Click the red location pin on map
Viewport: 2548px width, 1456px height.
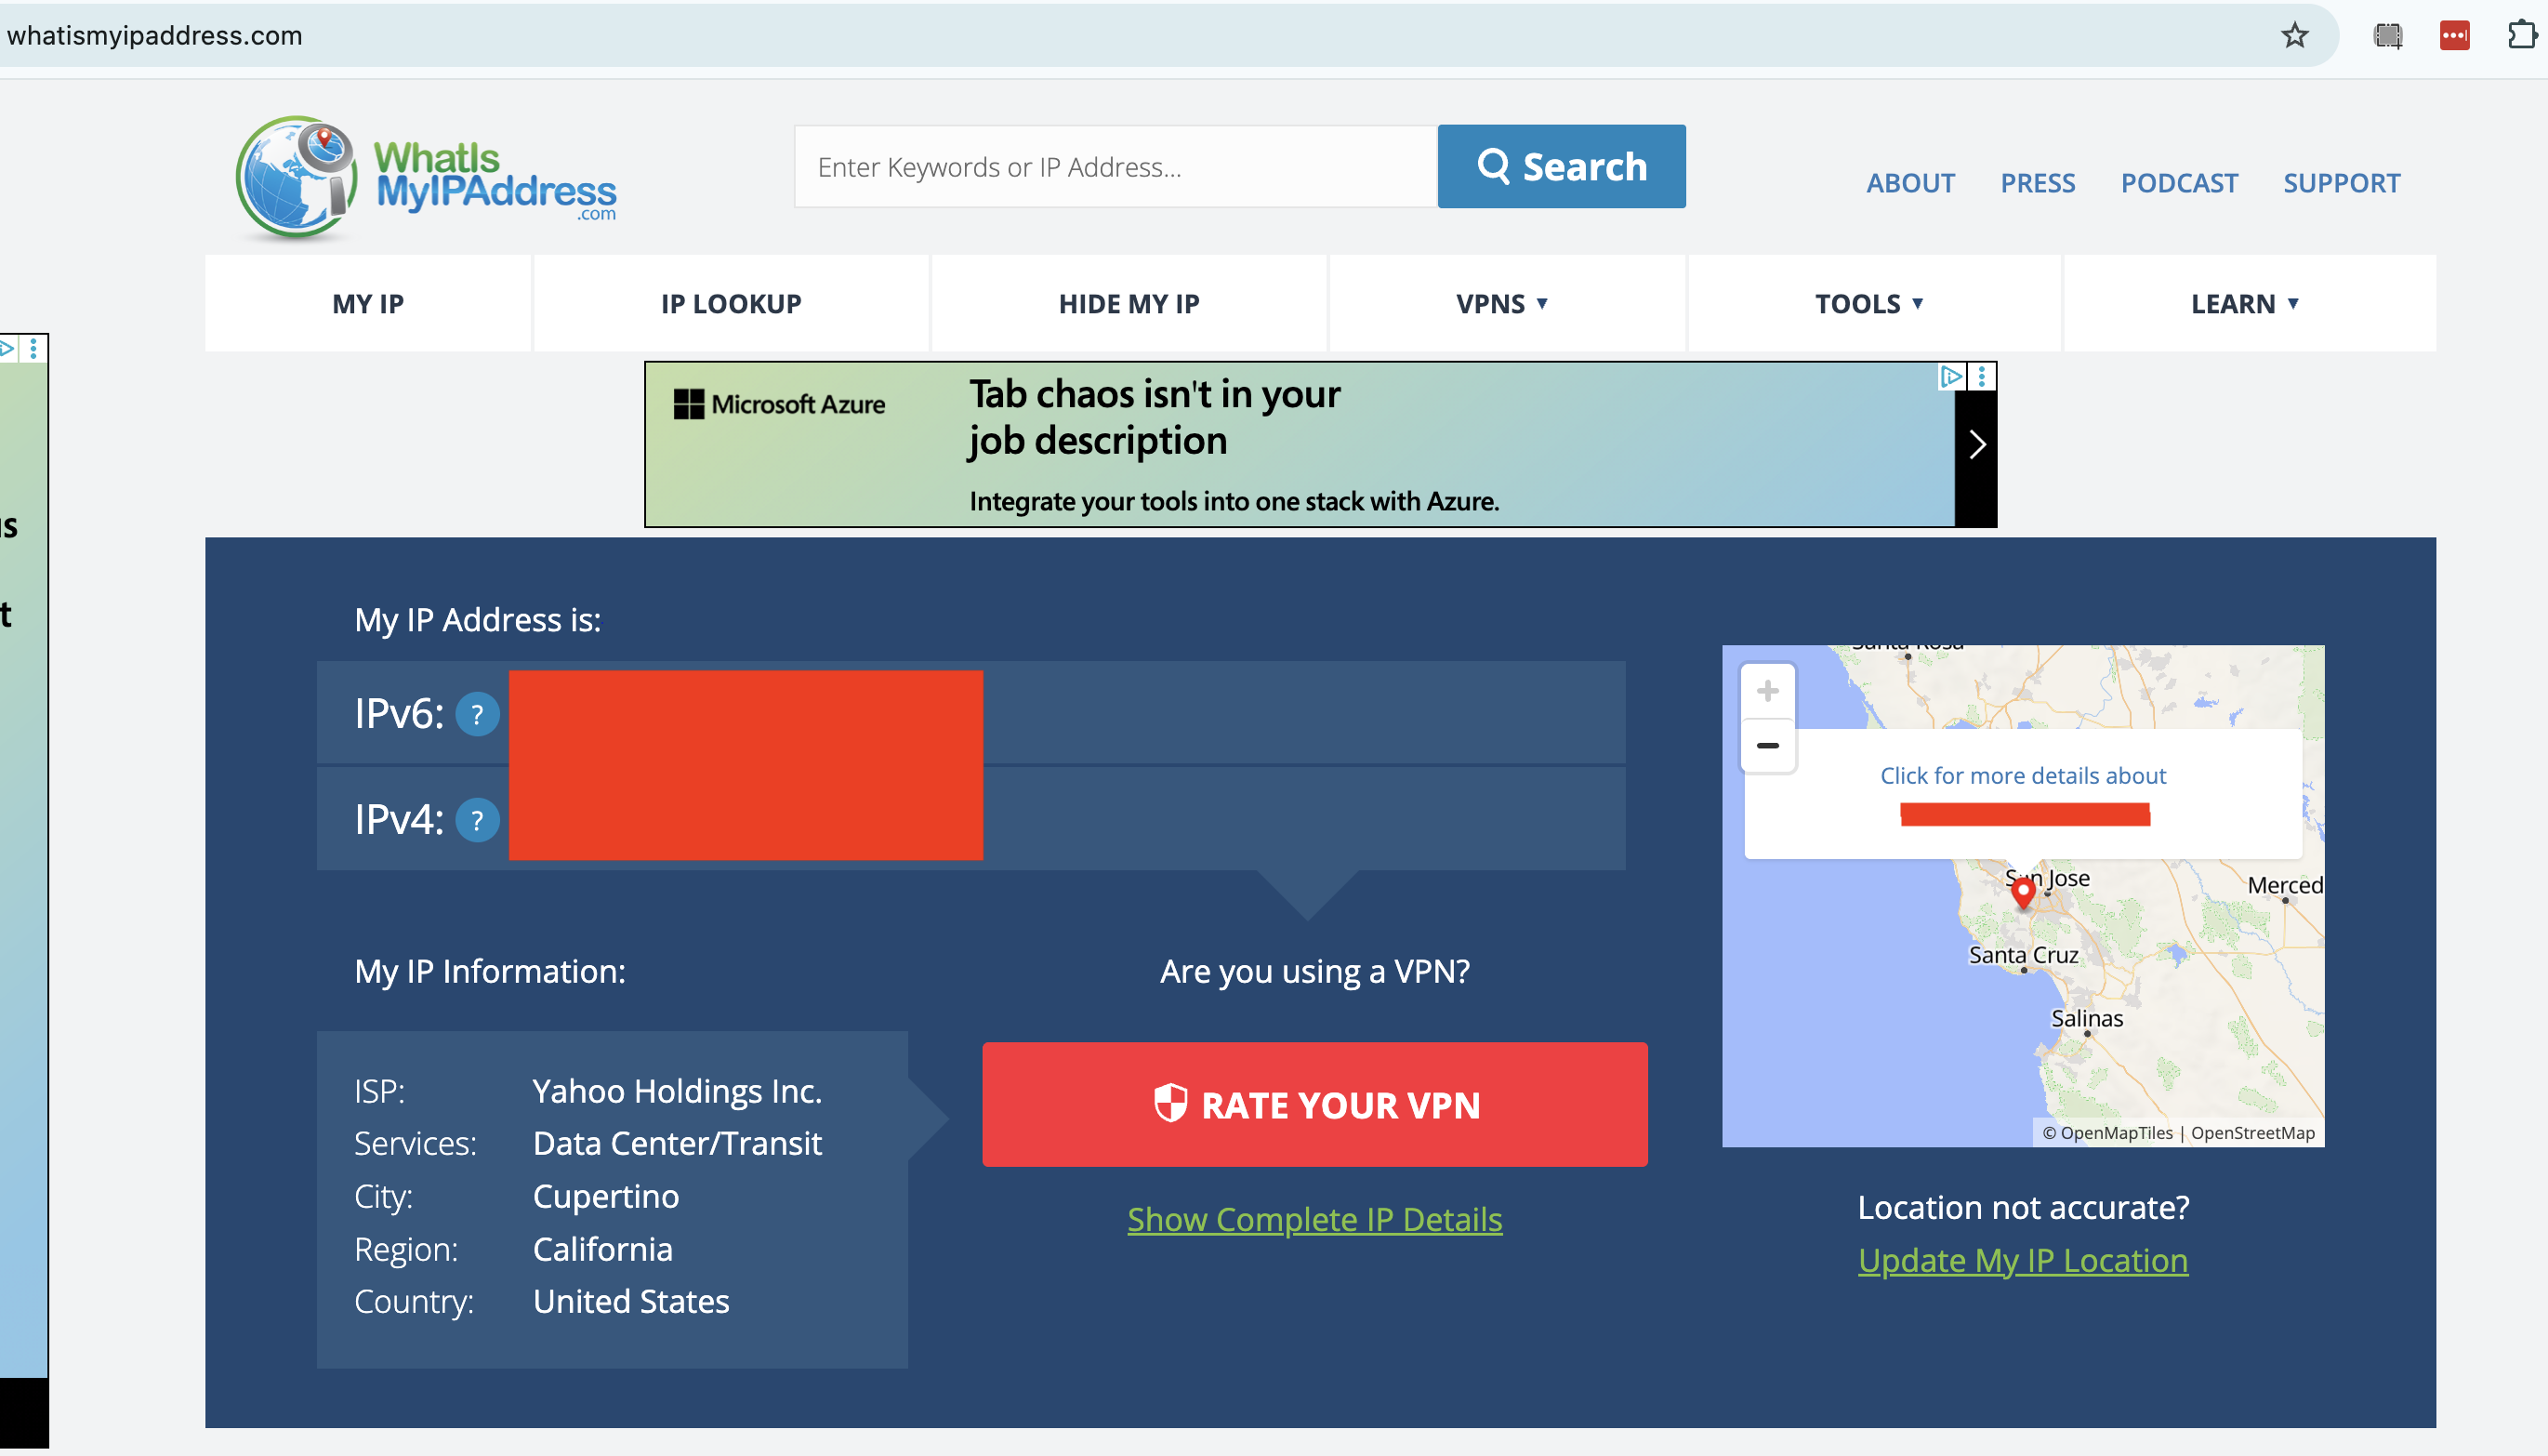(2022, 890)
